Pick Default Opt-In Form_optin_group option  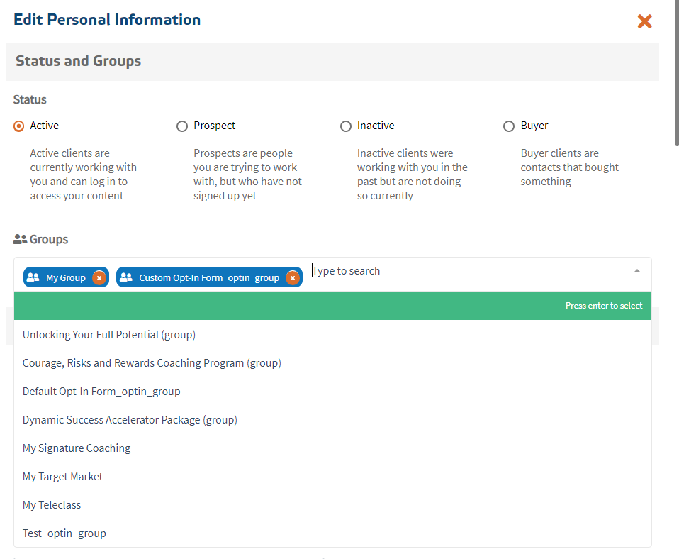(x=101, y=391)
